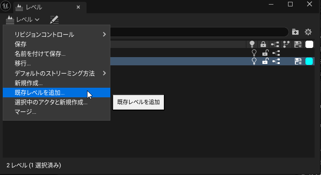Click the visibility lightbulb column header

point(252,44)
